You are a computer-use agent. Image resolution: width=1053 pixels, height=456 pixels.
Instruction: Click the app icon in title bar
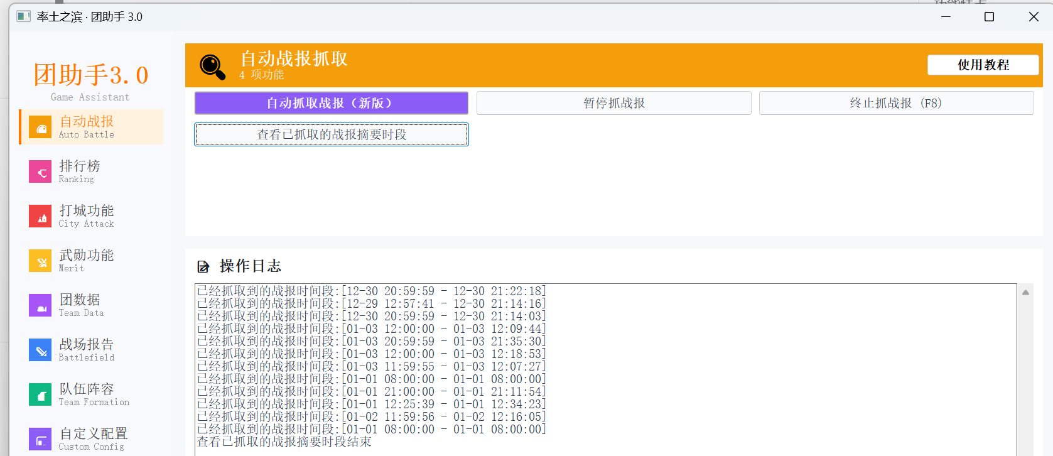tap(23, 16)
